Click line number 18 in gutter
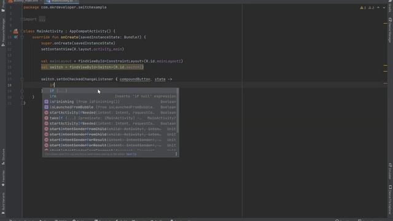 [10, 85]
